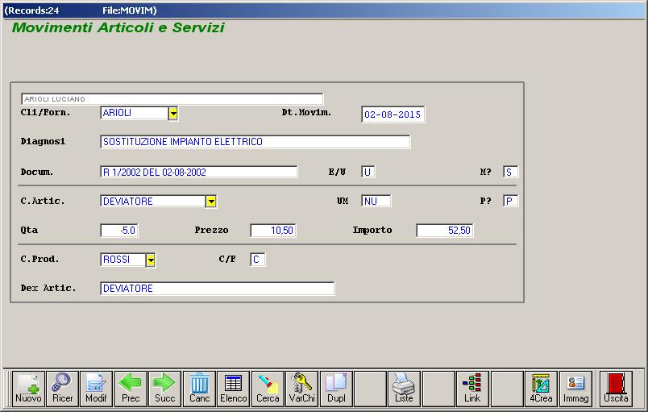Screen dimensions: 648x412
Task: Click the Dt.Movim. label
Action: coord(306,112)
